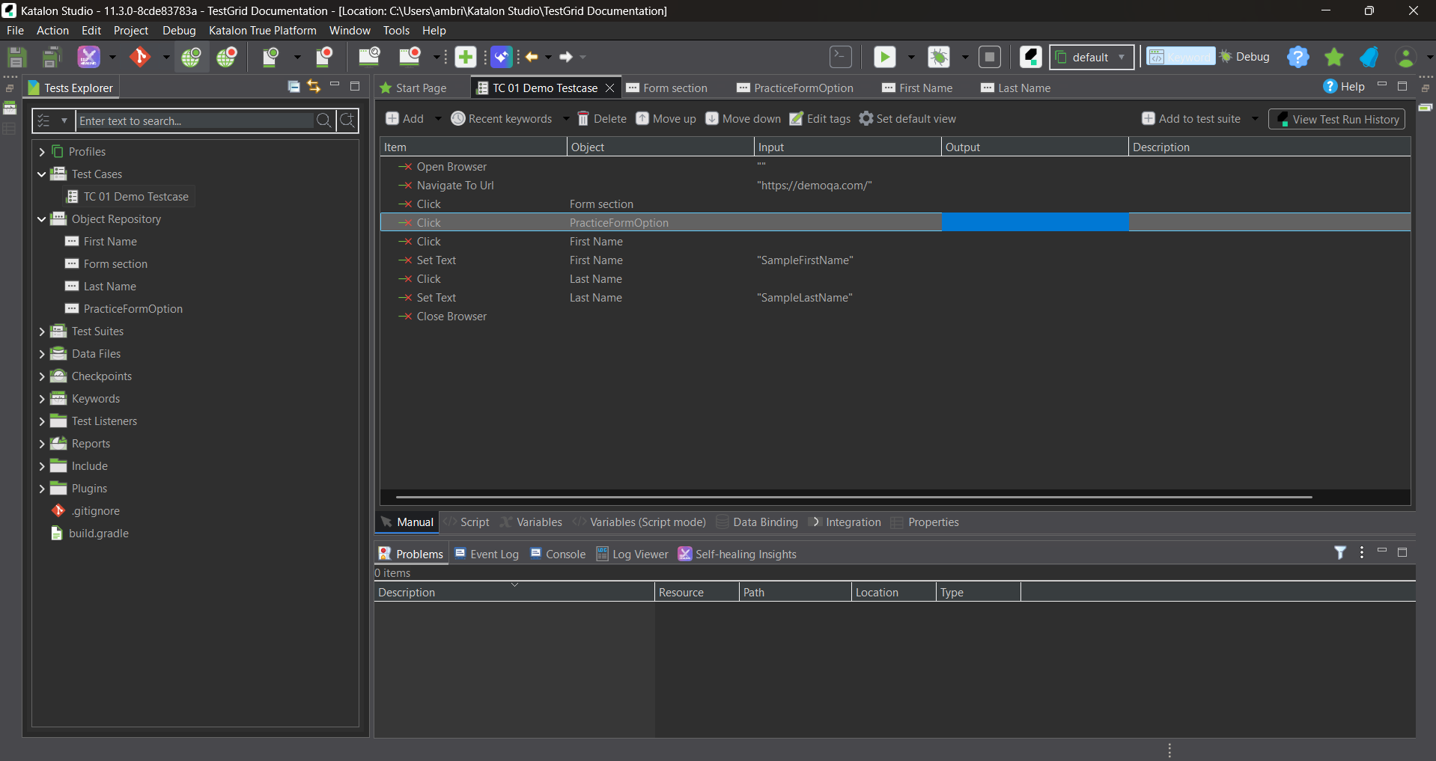This screenshot has height=761, width=1436.
Task: Open Add to test suite dropdown arrow
Action: (1255, 119)
